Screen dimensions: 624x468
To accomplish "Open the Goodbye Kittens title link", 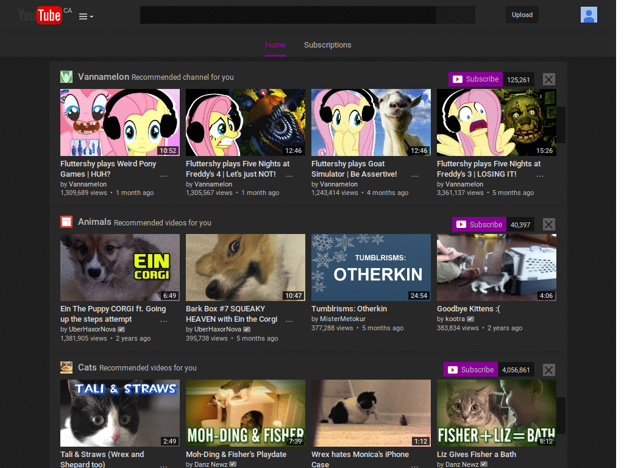I will pyautogui.click(x=469, y=309).
